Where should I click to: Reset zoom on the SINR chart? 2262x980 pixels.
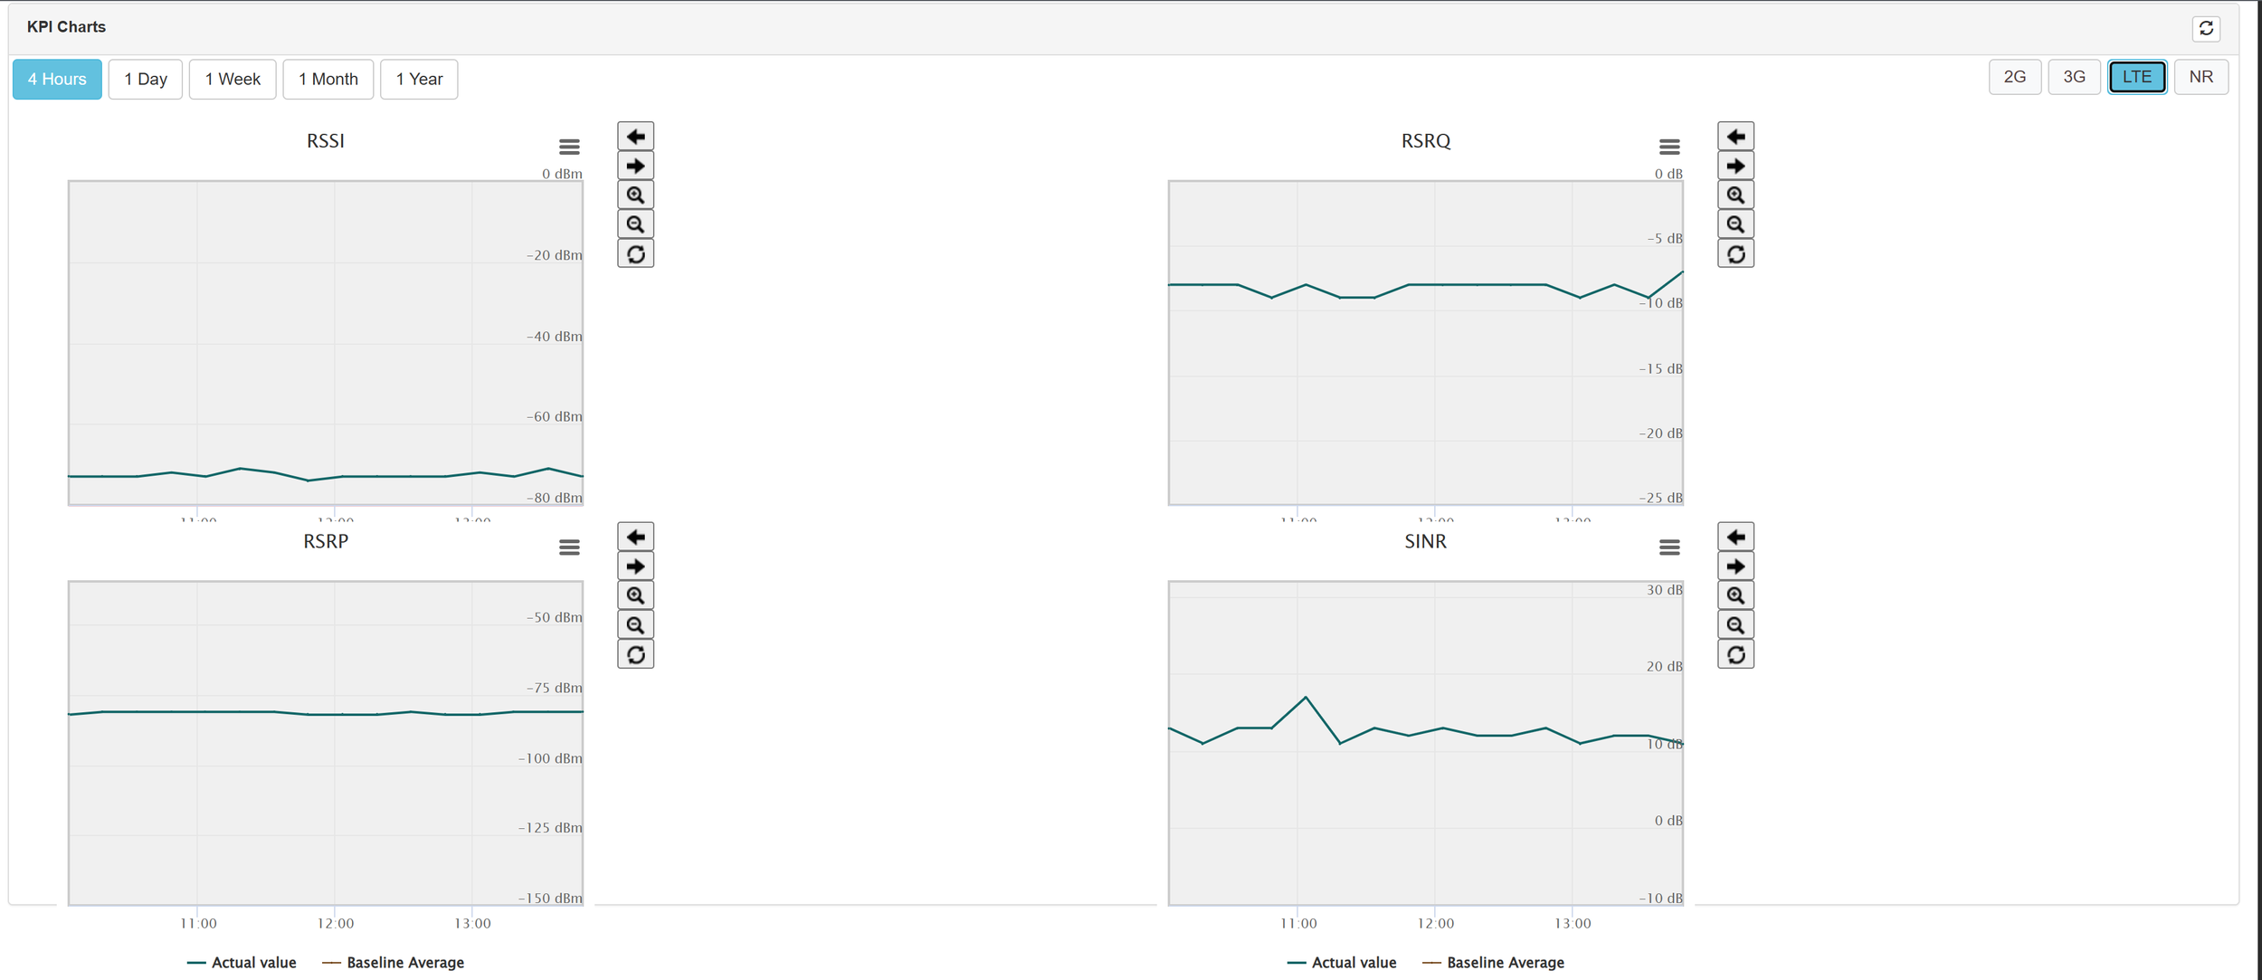click(1735, 654)
